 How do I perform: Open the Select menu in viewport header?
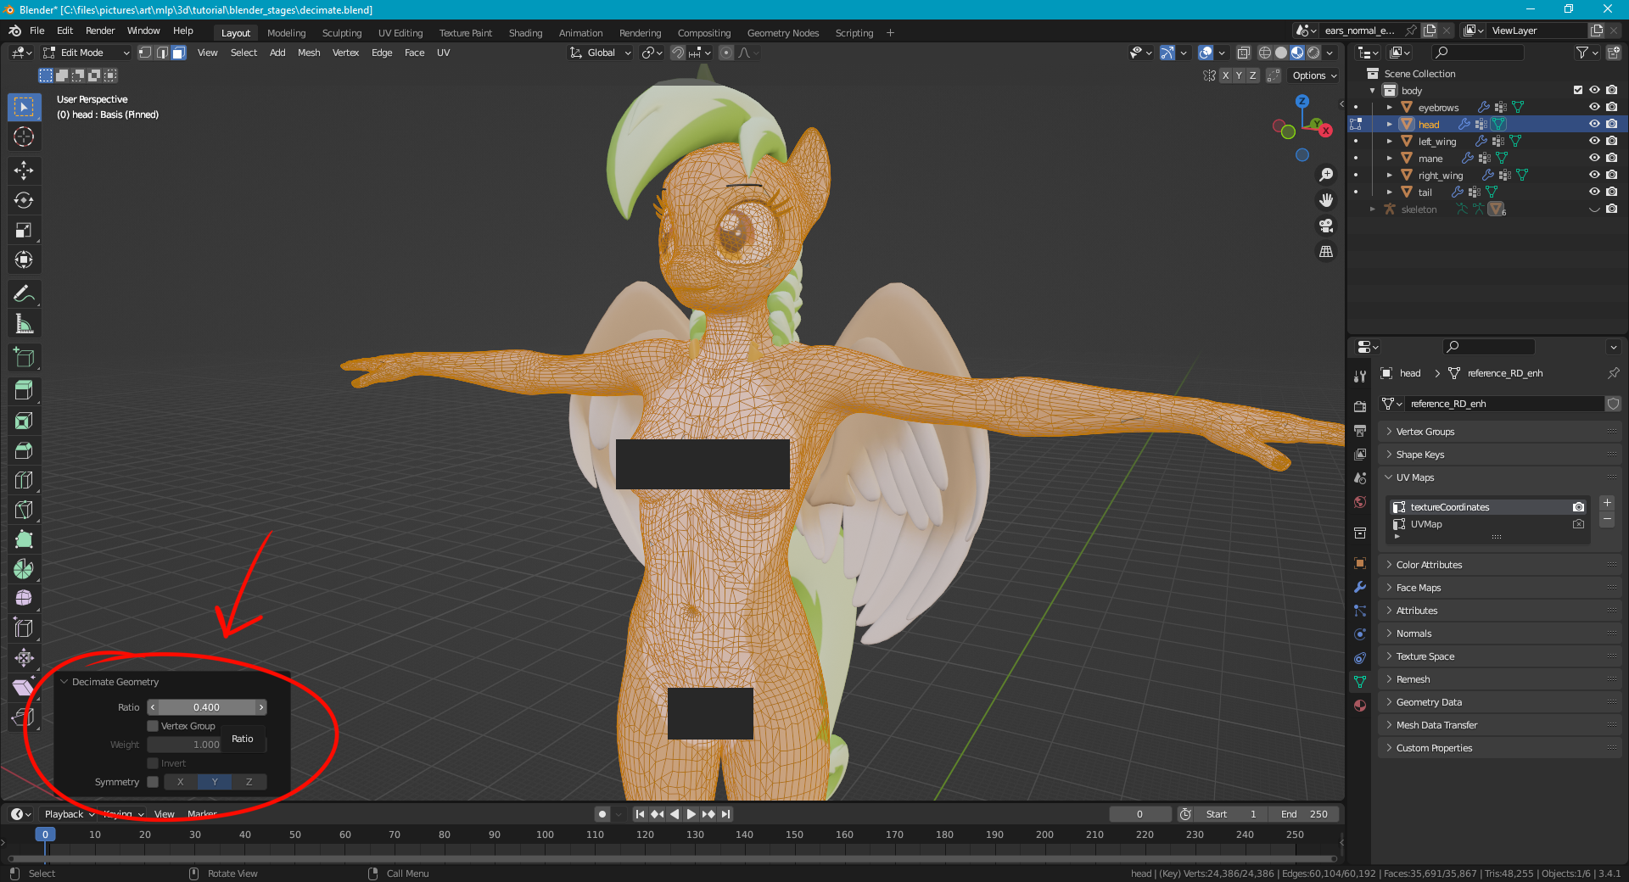244,53
